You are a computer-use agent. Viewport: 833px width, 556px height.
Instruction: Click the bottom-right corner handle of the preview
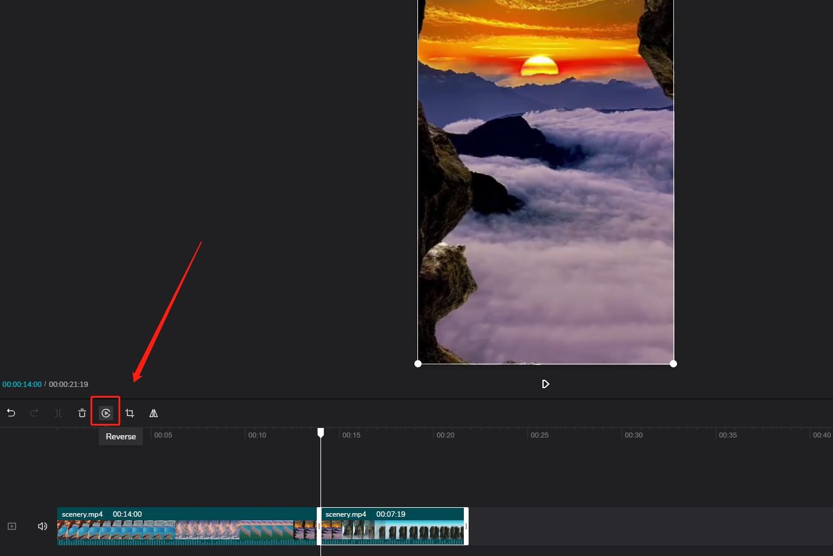[x=673, y=363]
